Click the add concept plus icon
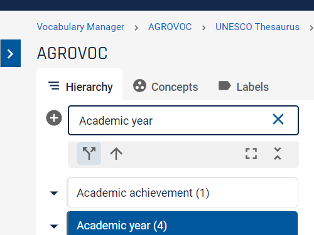 point(54,118)
